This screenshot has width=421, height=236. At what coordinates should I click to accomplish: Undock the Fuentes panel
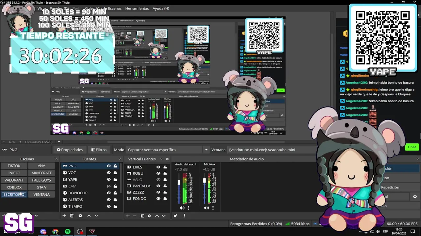(x=120, y=159)
